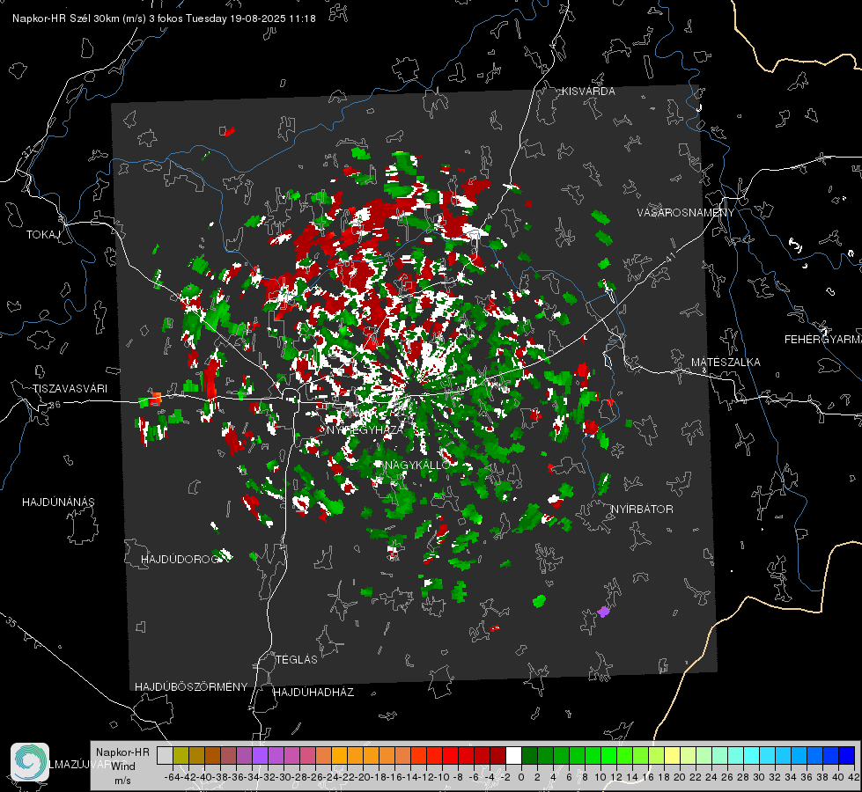Select the NAGYKÁLLÓ town label
Image resolution: width=862 pixels, height=792 pixels.
[416, 465]
